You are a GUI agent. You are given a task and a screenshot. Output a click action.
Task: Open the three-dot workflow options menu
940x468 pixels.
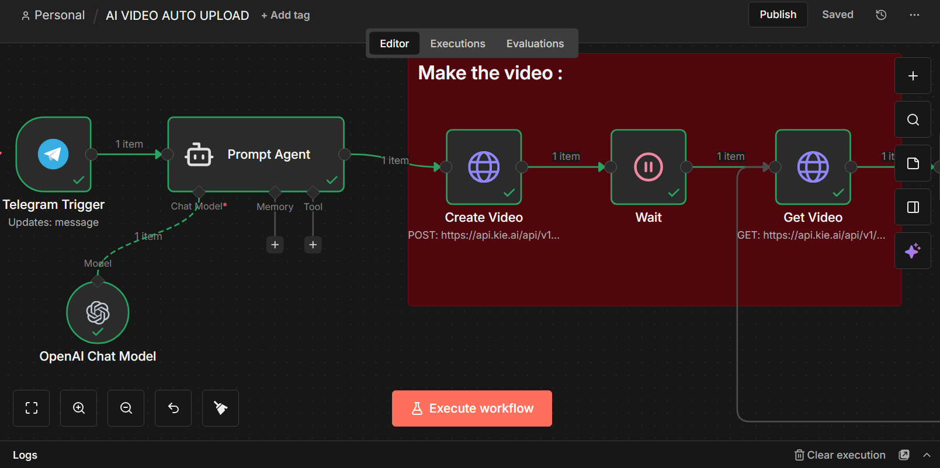coord(914,15)
